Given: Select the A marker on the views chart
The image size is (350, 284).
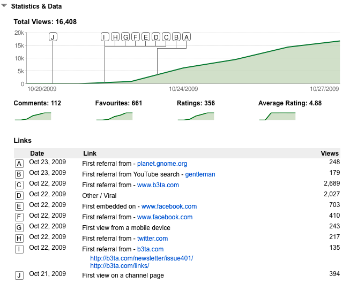Looking at the screenshot, I should 187,37.
